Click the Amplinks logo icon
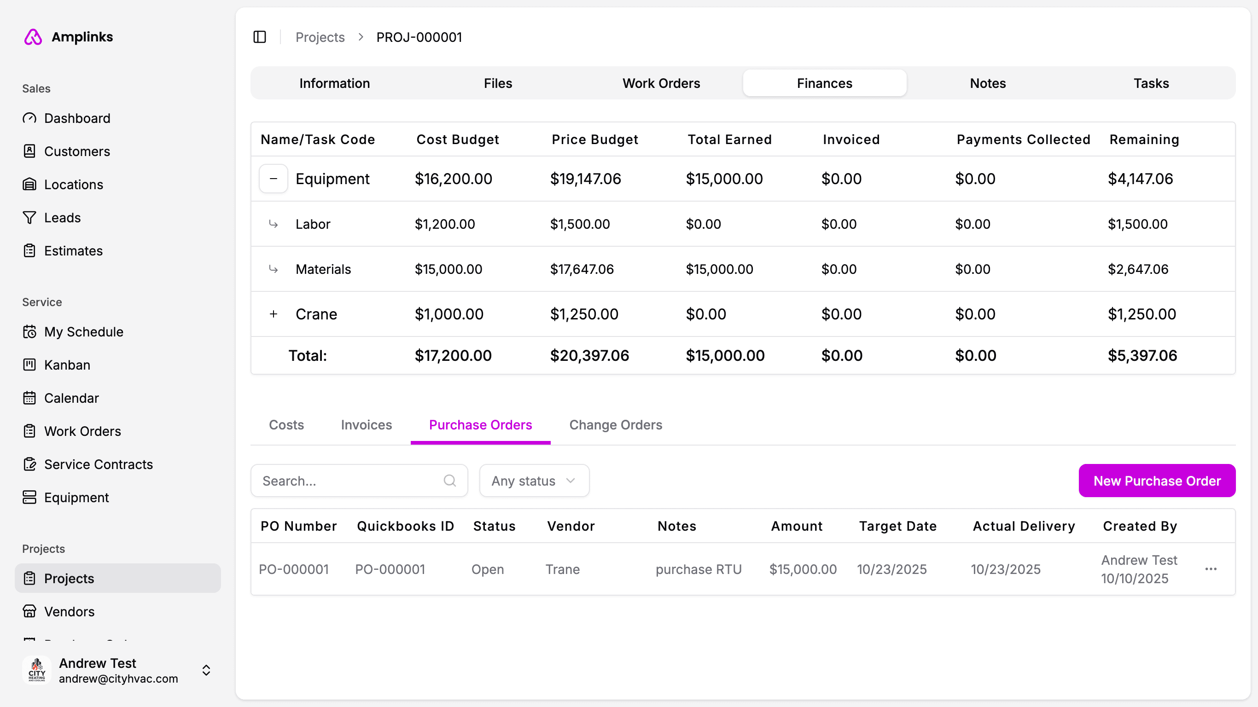The image size is (1258, 707). pos(33,37)
